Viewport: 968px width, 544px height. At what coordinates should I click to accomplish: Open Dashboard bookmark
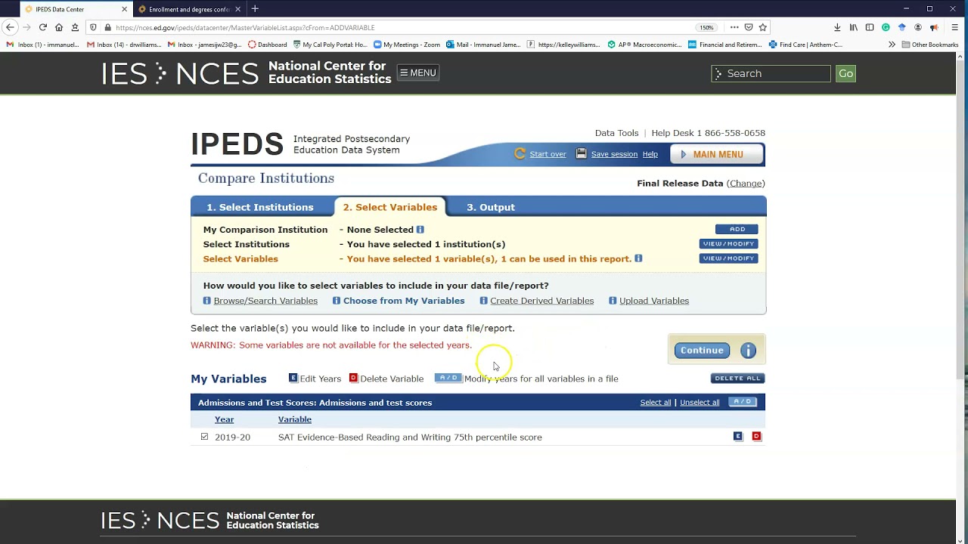click(x=268, y=45)
